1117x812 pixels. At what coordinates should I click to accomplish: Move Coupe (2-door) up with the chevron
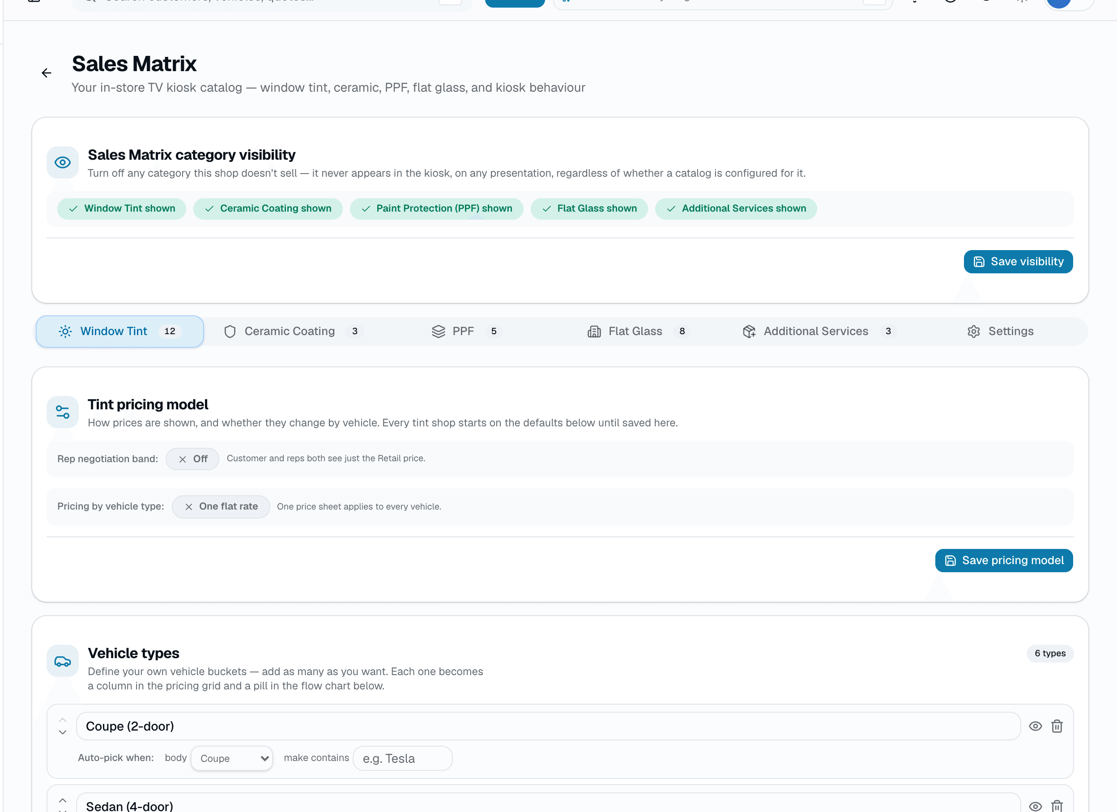pos(63,720)
